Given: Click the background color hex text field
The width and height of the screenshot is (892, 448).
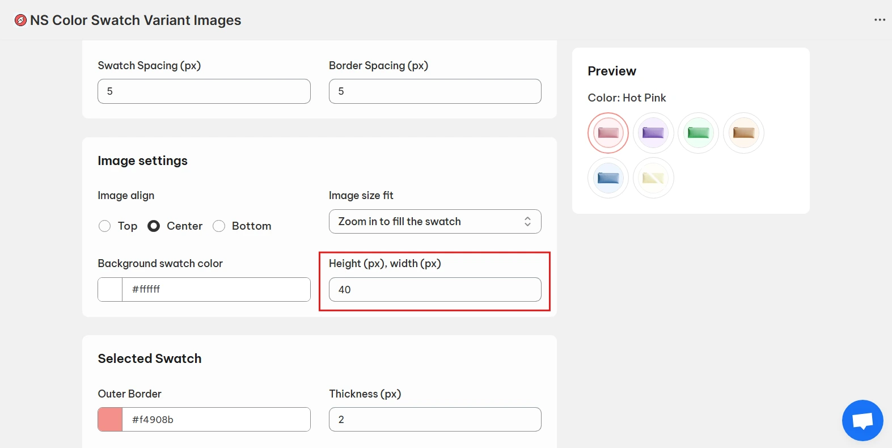Looking at the screenshot, I should click(215, 290).
